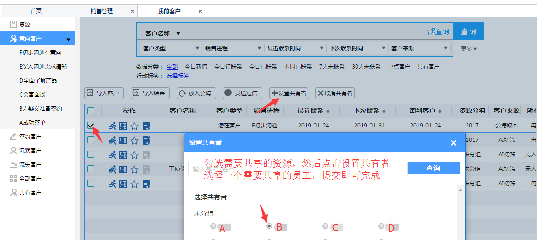Uncheck the checkbox on the 潜在客户 row
The width and height of the screenshot is (537, 240).
91,126
